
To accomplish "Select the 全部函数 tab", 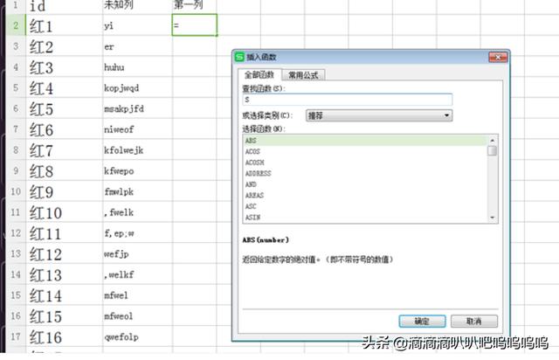I will (x=259, y=74).
